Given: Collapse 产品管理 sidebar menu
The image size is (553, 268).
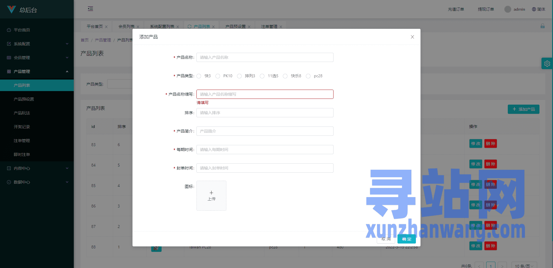Looking at the screenshot, I should (x=37, y=71).
